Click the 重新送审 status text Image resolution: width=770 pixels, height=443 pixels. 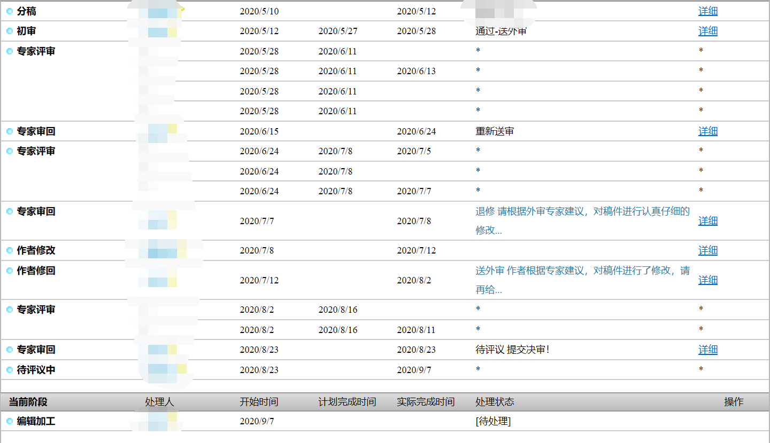point(495,131)
